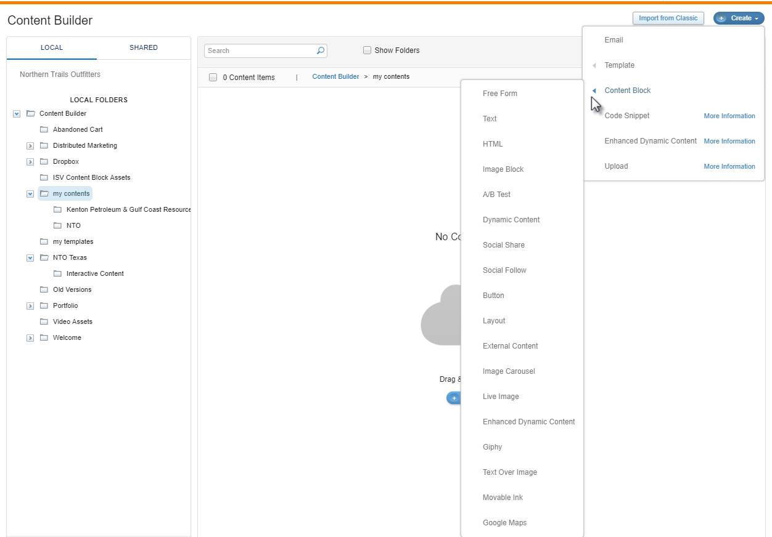Expand the Distributed Marketing folder
Viewport: 772px width, 537px height.
[30, 146]
